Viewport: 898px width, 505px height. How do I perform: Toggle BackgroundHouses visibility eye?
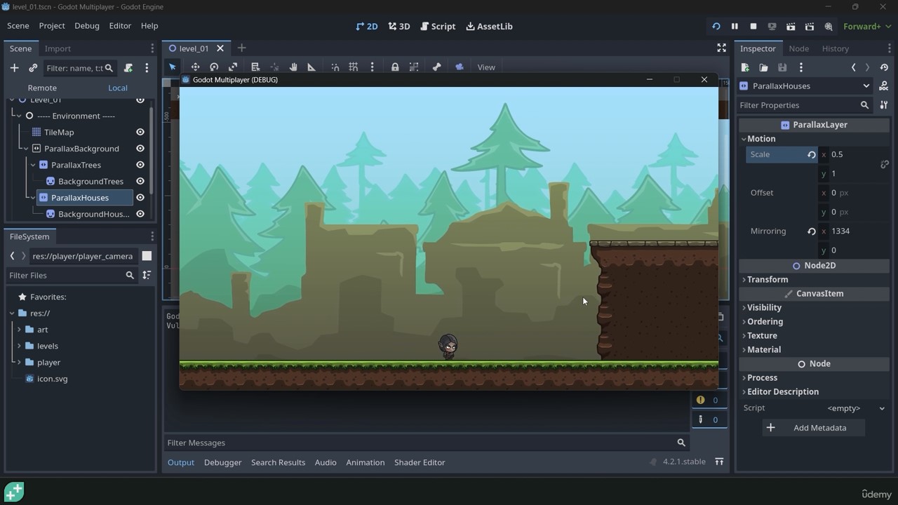(140, 214)
